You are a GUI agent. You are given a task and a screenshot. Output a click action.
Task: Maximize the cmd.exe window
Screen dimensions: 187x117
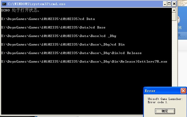click(169, 4)
